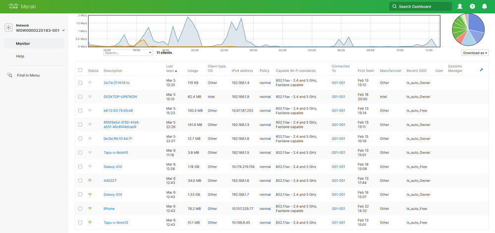Click the wrench column settings icon
This screenshot has height=233, width=495.
tap(481, 70)
